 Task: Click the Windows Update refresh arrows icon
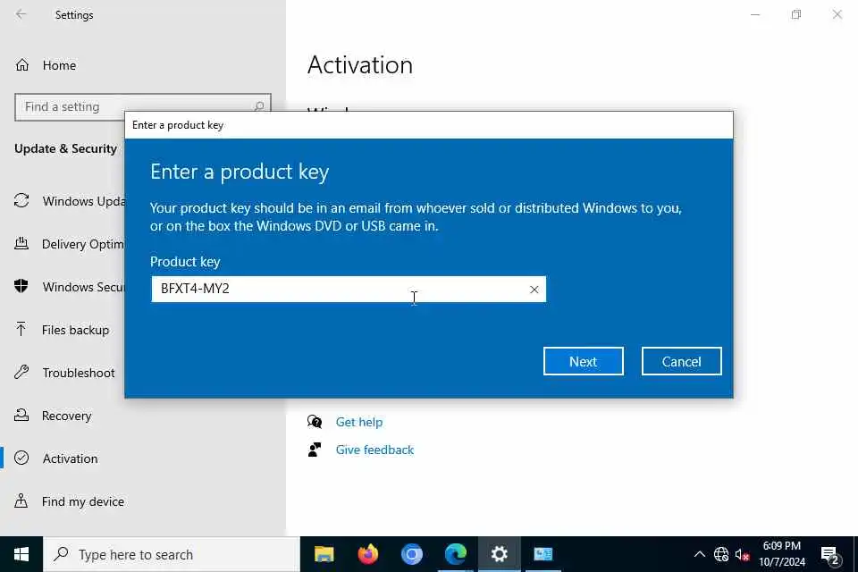coord(21,201)
